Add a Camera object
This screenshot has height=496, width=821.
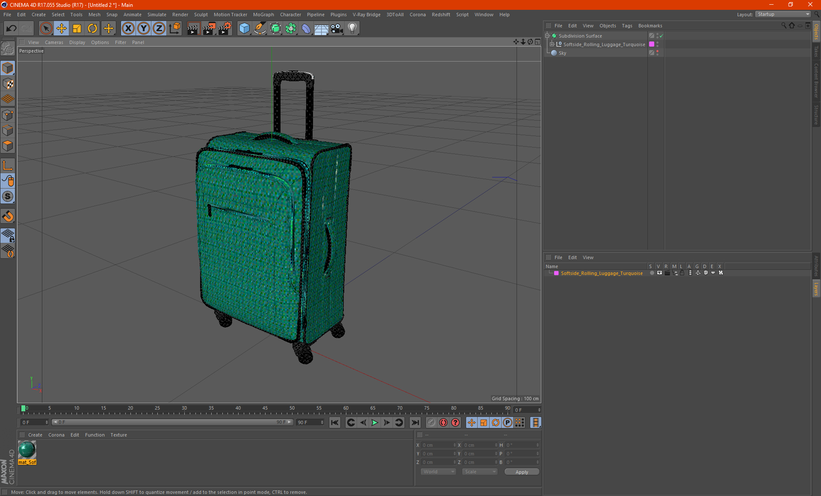click(337, 28)
